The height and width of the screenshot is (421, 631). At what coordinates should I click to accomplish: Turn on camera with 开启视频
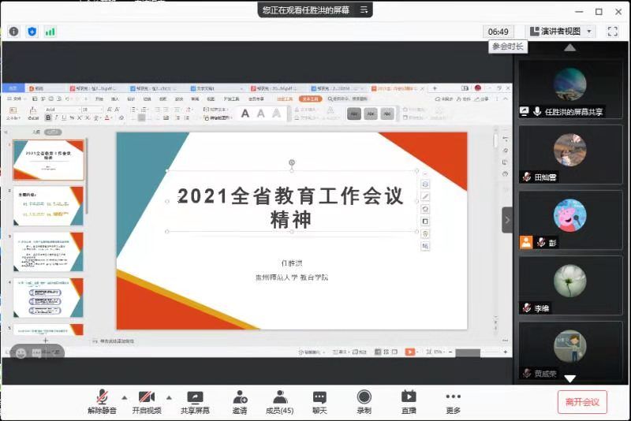coord(147,401)
